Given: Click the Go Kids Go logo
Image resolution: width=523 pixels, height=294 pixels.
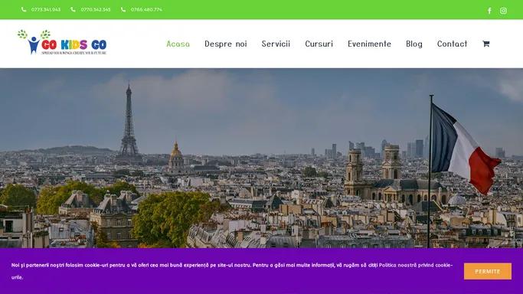Looking at the screenshot, I should pos(62,42).
